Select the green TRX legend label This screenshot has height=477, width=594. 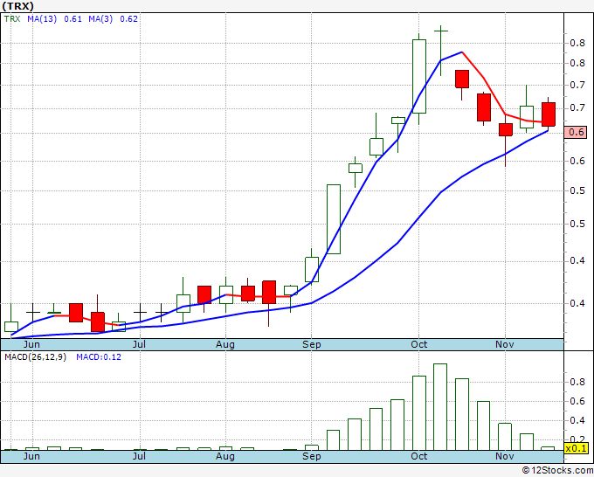click(x=12, y=19)
